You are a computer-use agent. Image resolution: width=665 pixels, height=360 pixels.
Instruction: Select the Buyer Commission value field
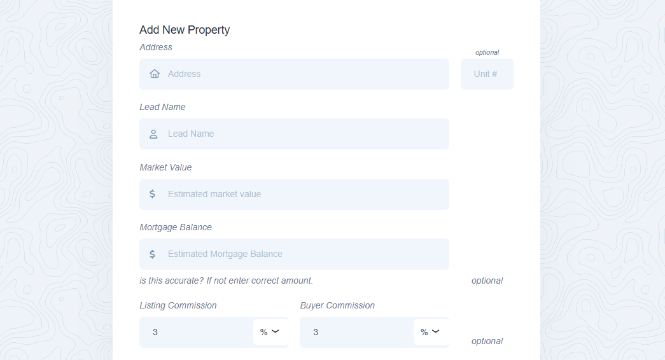tap(358, 332)
